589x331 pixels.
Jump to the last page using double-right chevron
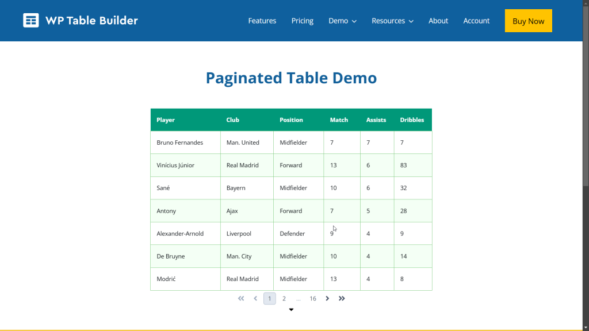pyautogui.click(x=342, y=298)
